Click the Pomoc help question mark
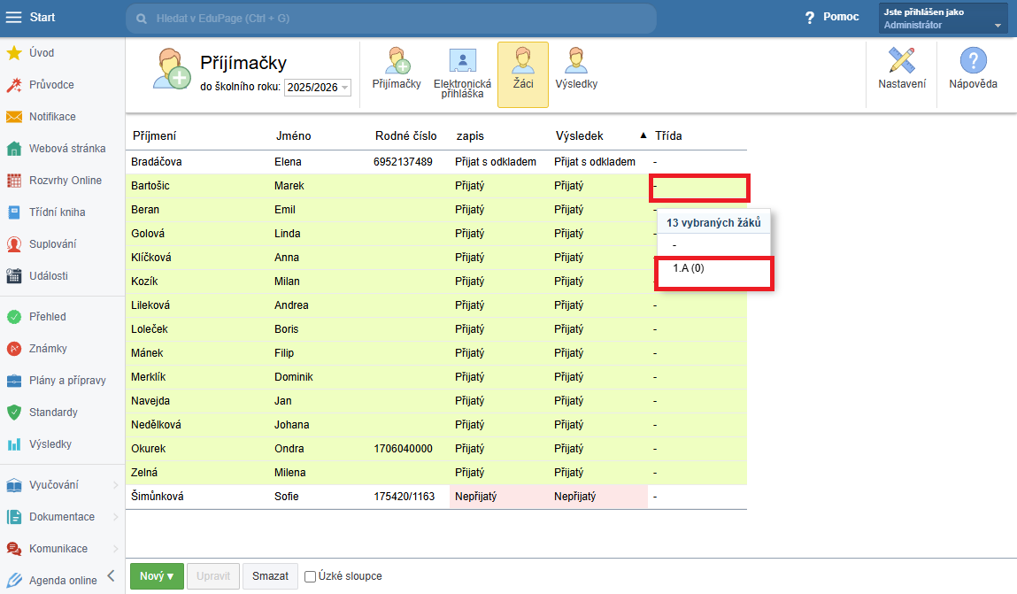 (810, 18)
